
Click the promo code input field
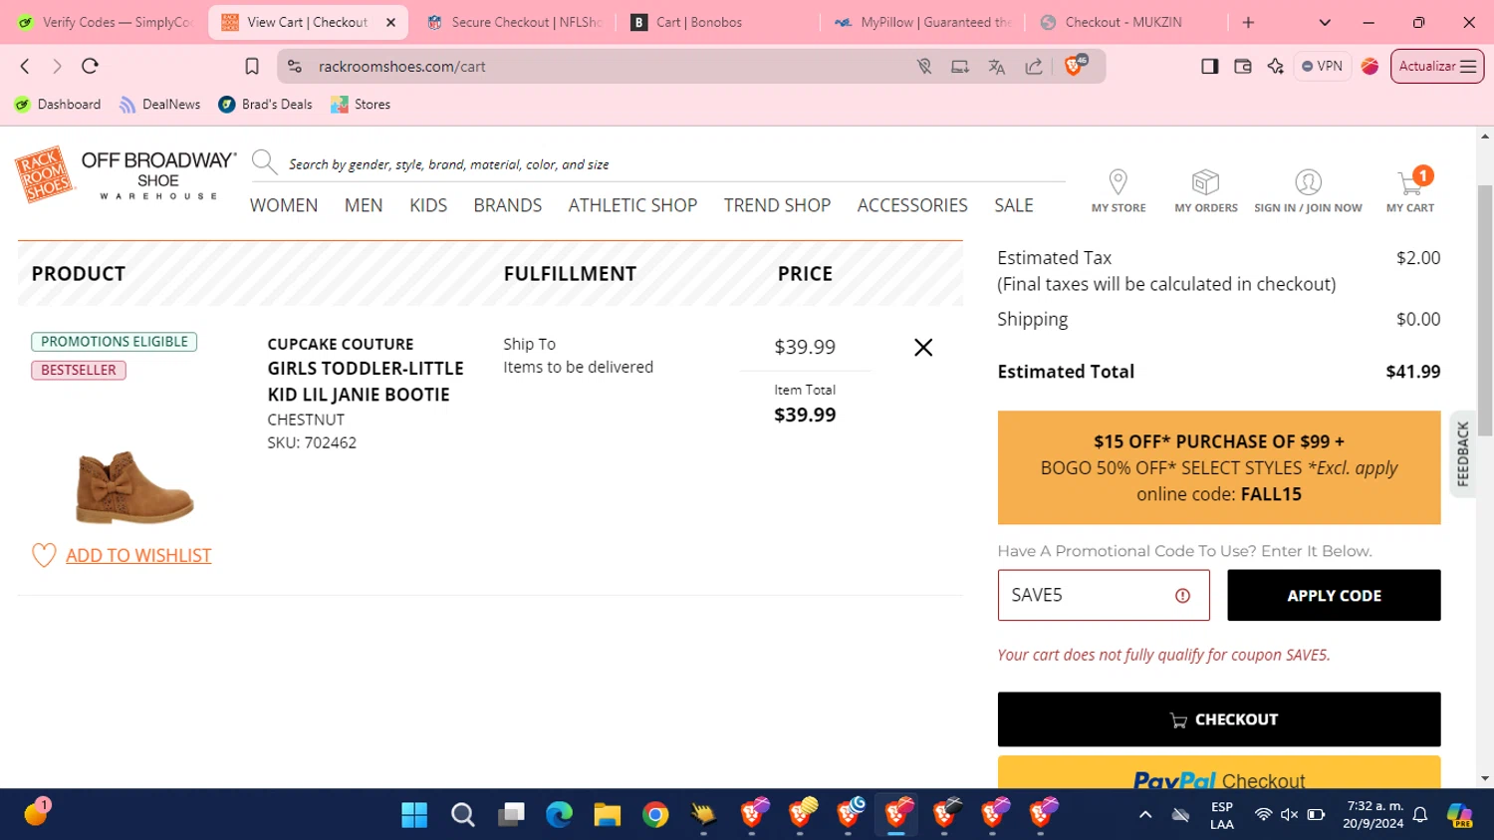pos(1104,595)
